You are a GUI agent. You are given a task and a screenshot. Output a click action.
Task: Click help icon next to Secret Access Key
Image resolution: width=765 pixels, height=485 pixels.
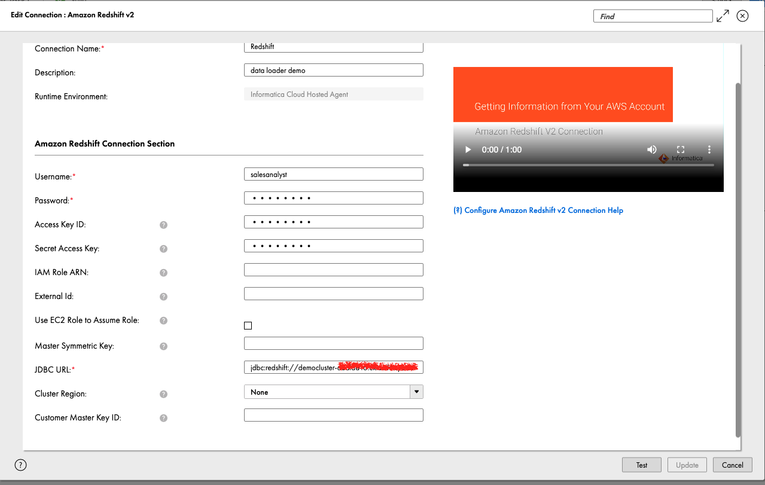[x=163, y=249]
